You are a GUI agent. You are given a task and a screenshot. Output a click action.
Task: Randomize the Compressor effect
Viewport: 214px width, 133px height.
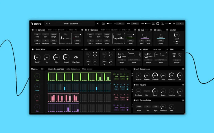[183, 69]
